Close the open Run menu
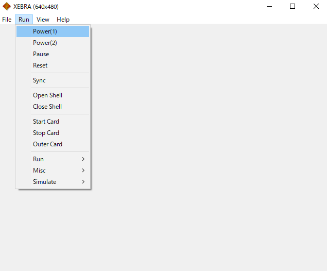Image resolution: width=327 pixels, height=271 pixels. (24, 20)
